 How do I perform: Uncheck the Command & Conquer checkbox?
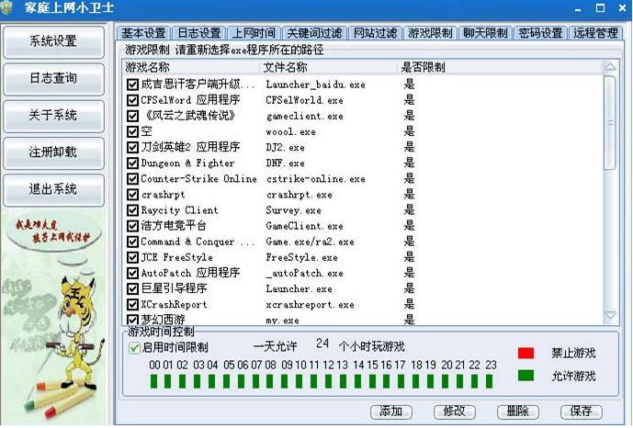click(132, 242)
